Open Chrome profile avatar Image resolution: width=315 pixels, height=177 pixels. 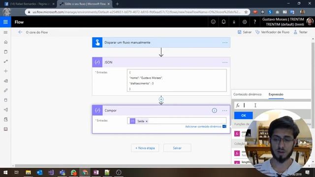pos(302,12)
